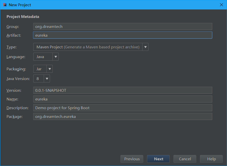Screen dimensions: 227x166
Task: Click the New Project title text
Action: 20,5
